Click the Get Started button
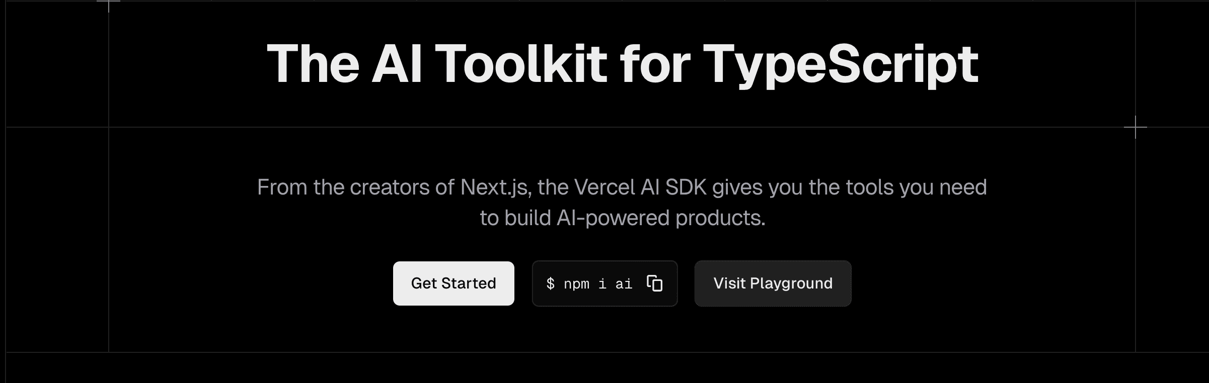1209x383 pixels. 453,283
